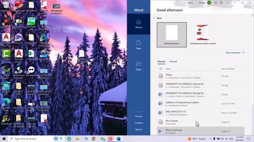Select the Microsoft Edge desktop shortcut
The width and height of the screenshot is (254, 142).
click(6, 105)
